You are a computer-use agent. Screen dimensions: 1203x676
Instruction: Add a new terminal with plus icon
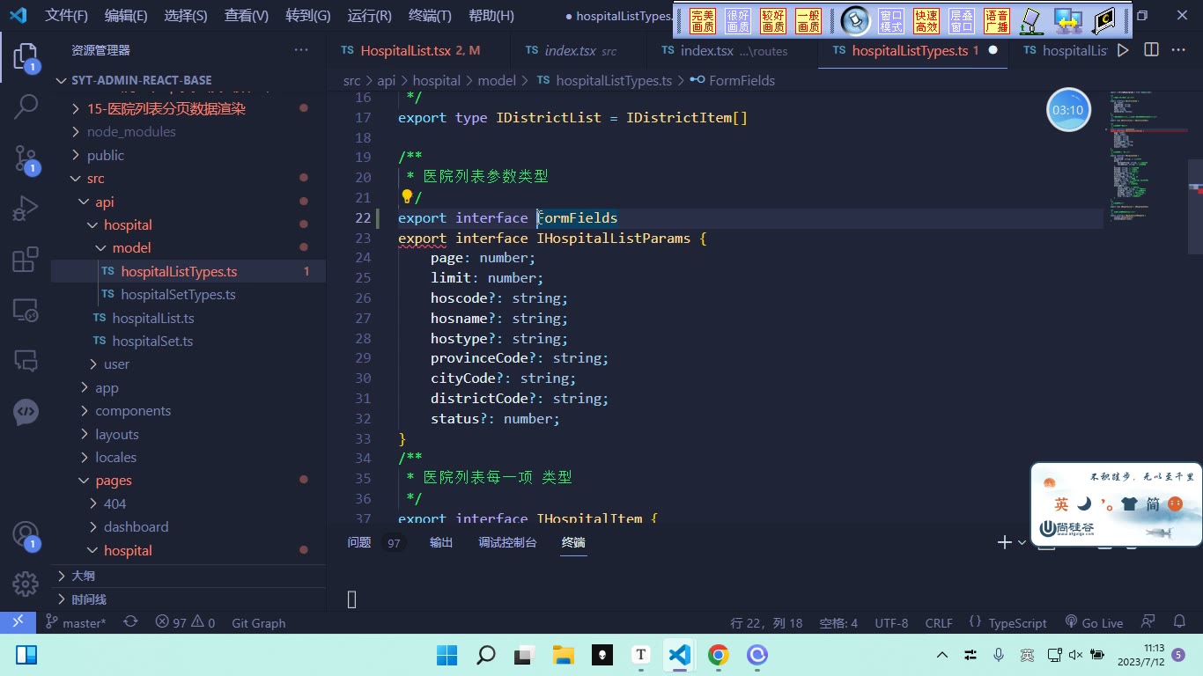click(1004, 542)
